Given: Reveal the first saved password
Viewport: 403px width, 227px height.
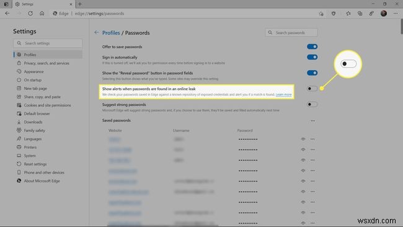Looking at the screenshot, I should tap(303, 139).
